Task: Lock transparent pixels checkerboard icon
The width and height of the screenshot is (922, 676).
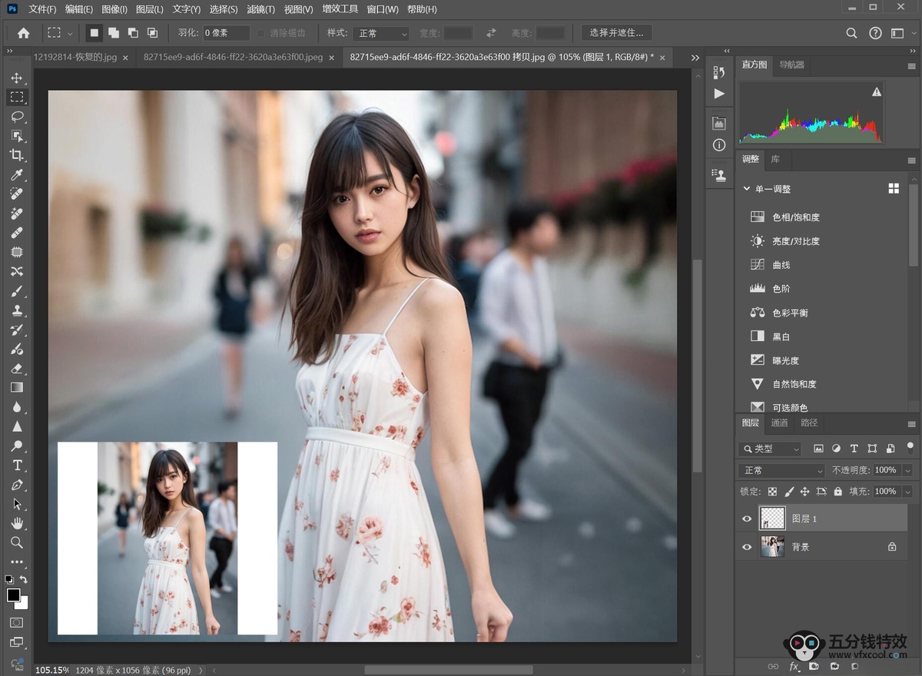Action: click(772, 492)
